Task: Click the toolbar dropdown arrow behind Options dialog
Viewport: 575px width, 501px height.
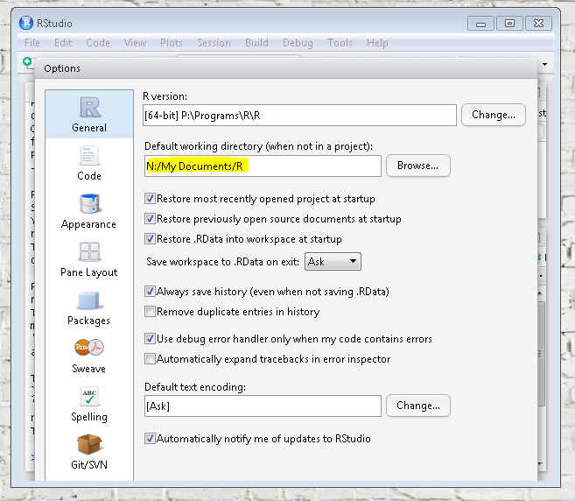Action: pos(545,64)
